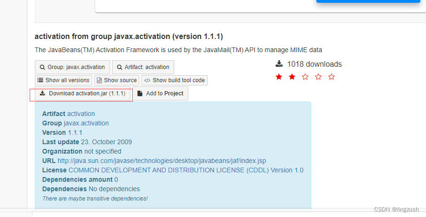Click the 'There are maybe transitive dependencies!' note
This screenshot has width=426, height=217.
point(95,199)
